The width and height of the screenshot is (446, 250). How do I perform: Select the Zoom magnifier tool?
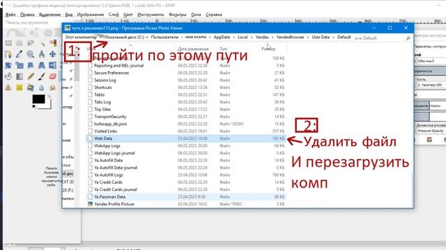click(31, 54)
